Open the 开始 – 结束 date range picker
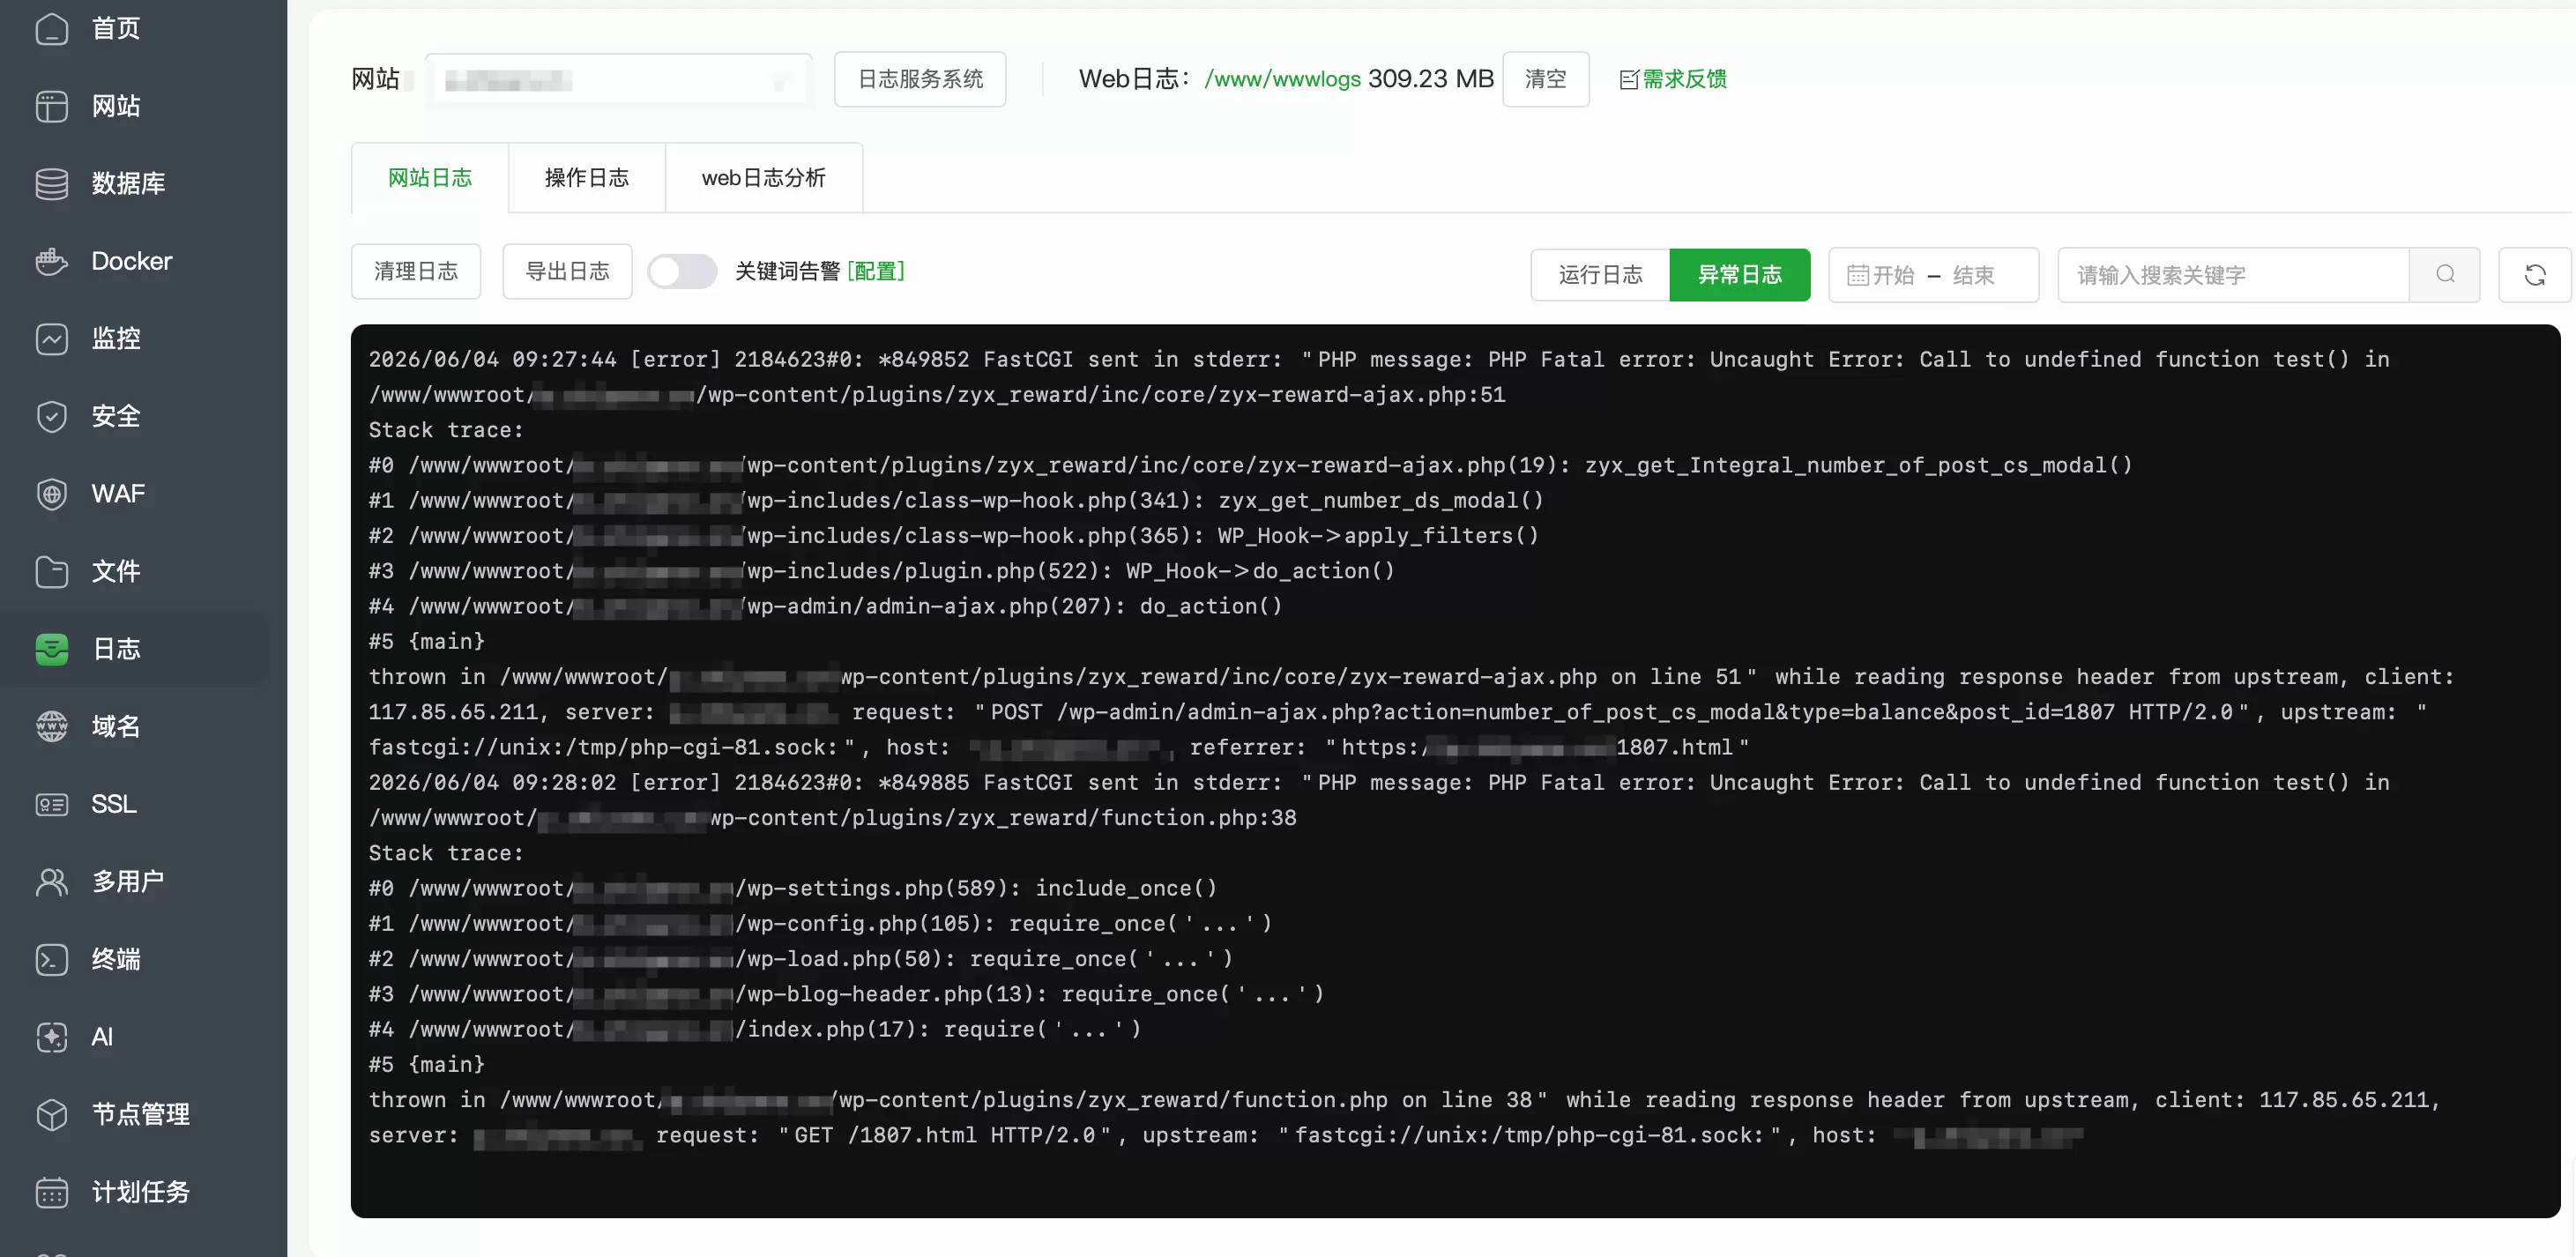 [x=1933, y=275]
